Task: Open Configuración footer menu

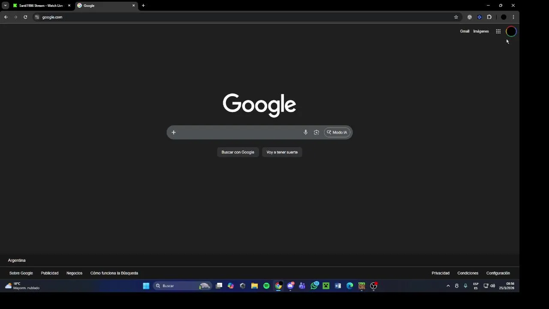Action: click(498, 273)
